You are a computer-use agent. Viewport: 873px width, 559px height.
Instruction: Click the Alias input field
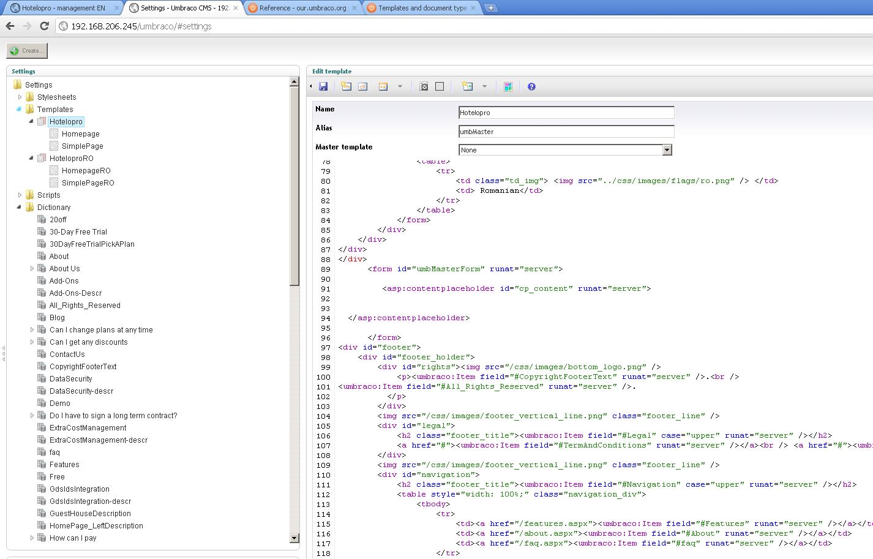tap(566, 132)
